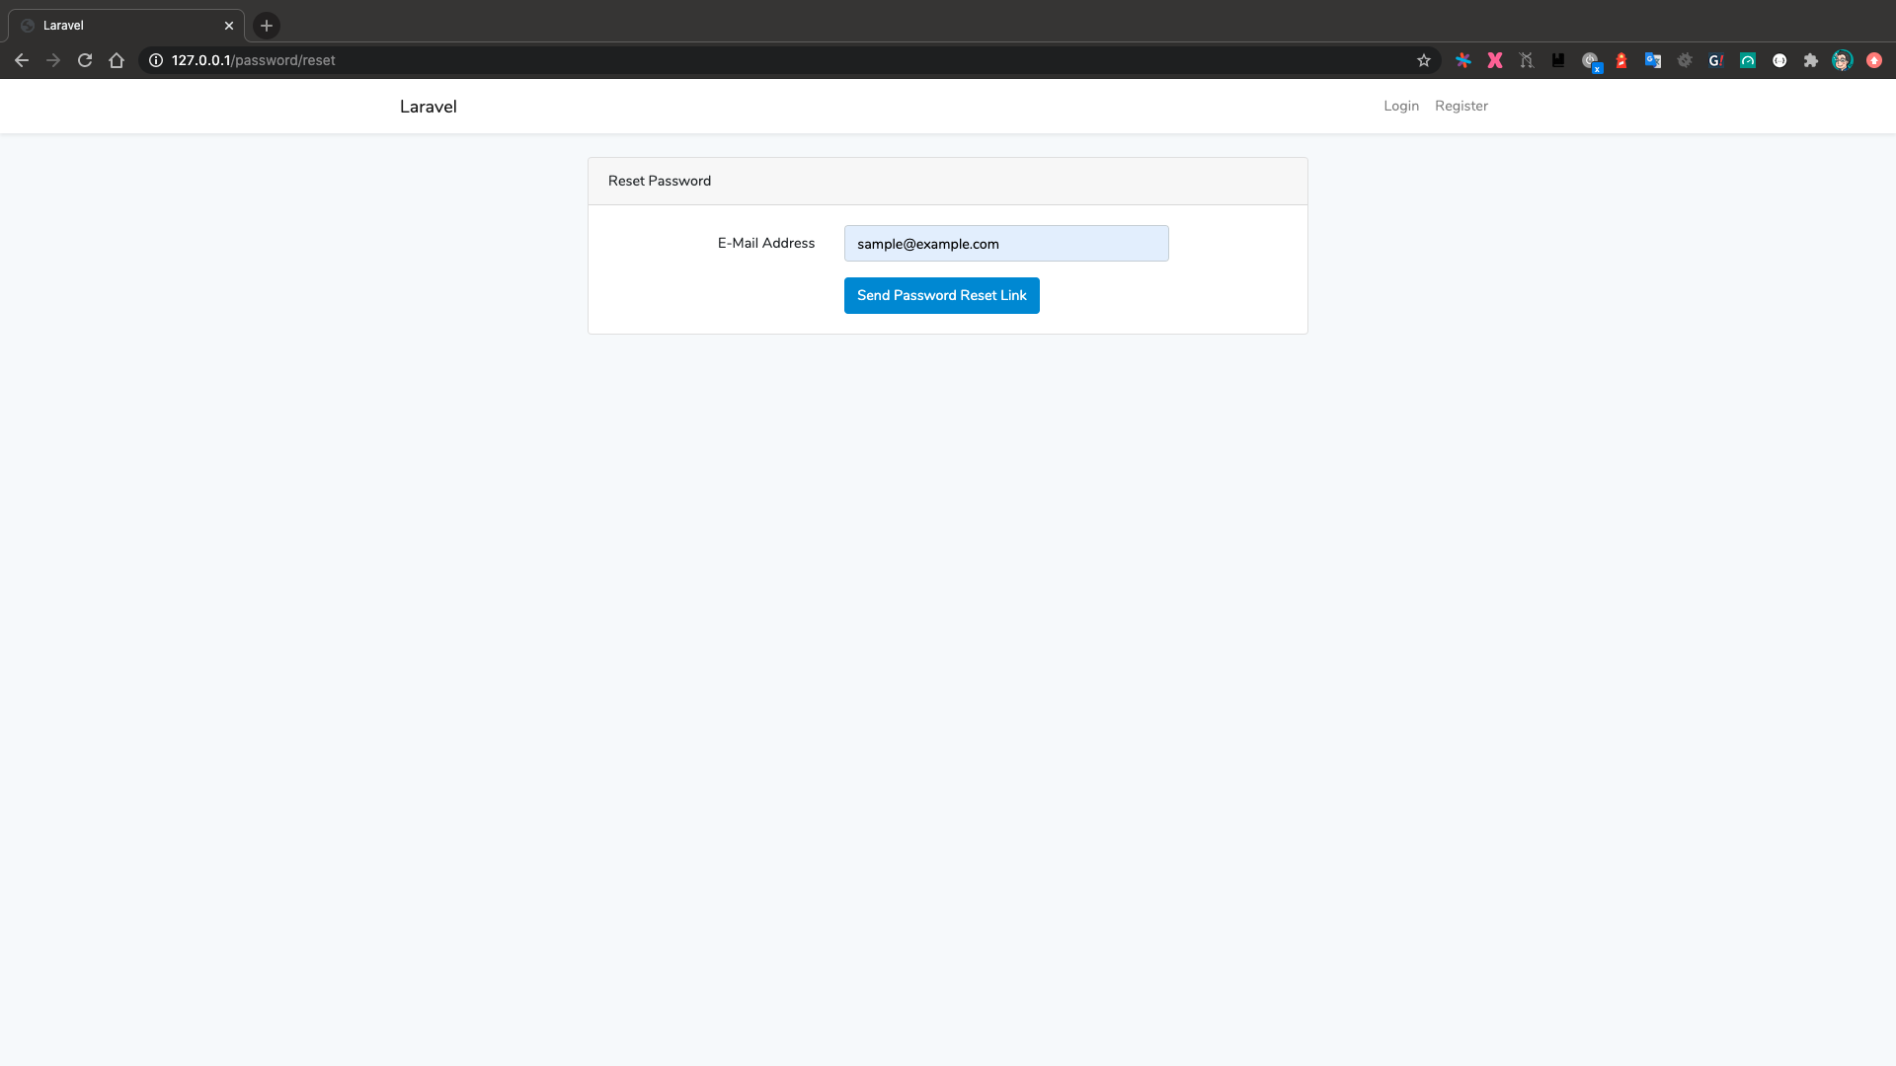Viewport: 1896px width, 1066px height.
Task: Click the Laravel brand heading
Action: pos(428,106)
